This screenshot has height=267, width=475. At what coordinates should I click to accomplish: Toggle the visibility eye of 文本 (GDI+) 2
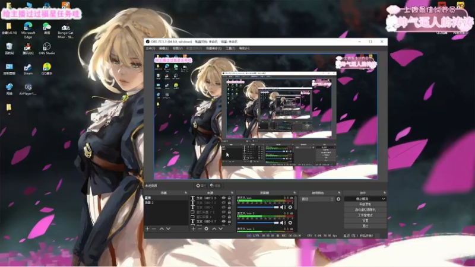(224, 202)
